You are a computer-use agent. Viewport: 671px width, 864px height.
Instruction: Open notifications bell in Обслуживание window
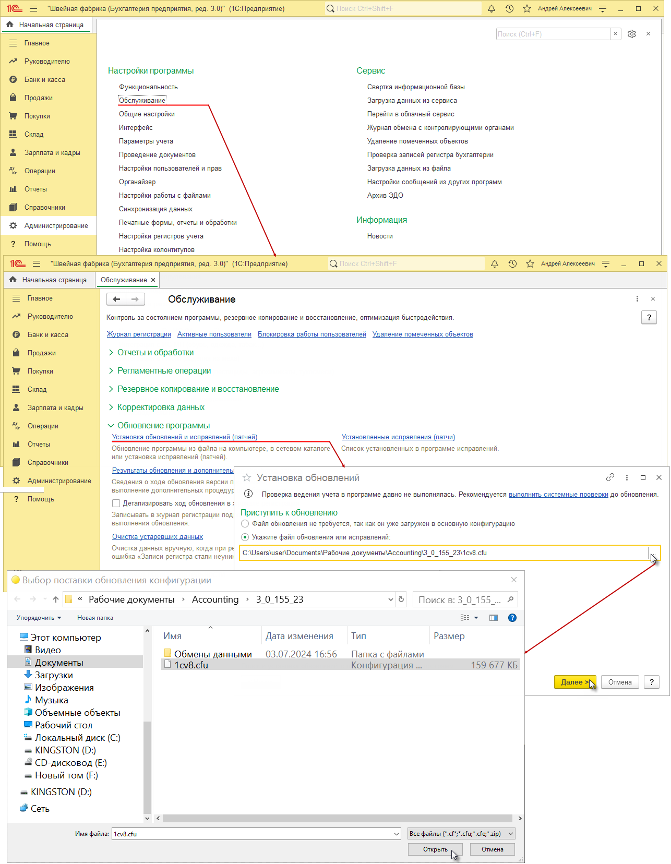[x=495, y=263]
